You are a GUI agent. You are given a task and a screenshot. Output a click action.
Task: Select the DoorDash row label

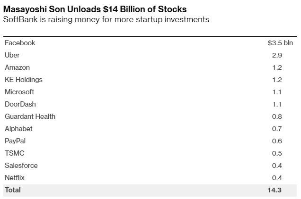tap(20, 104)
